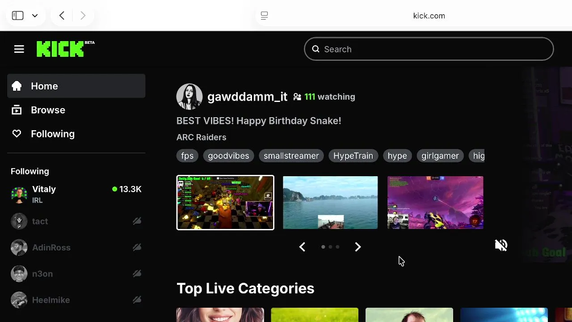This screenshot has height=322, width=572.
Task: Open the gawddamm_it channel name link
Action: 247,97
